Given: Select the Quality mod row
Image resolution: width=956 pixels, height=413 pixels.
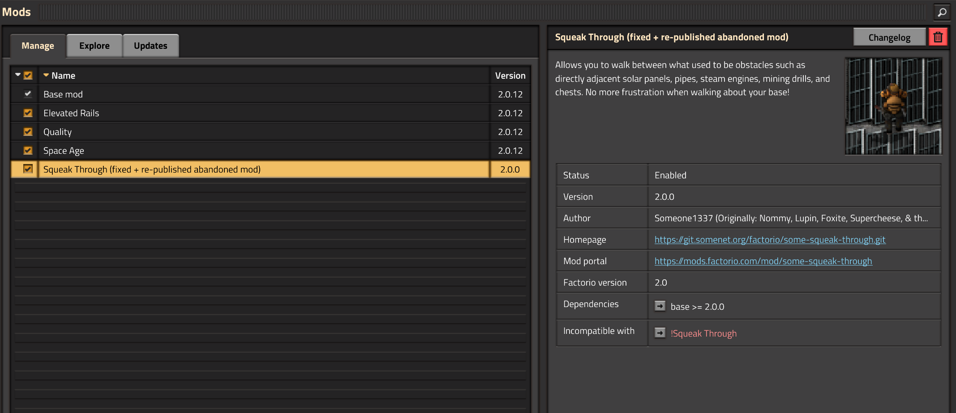Looking at the screenshot, I should coord(270,132).
